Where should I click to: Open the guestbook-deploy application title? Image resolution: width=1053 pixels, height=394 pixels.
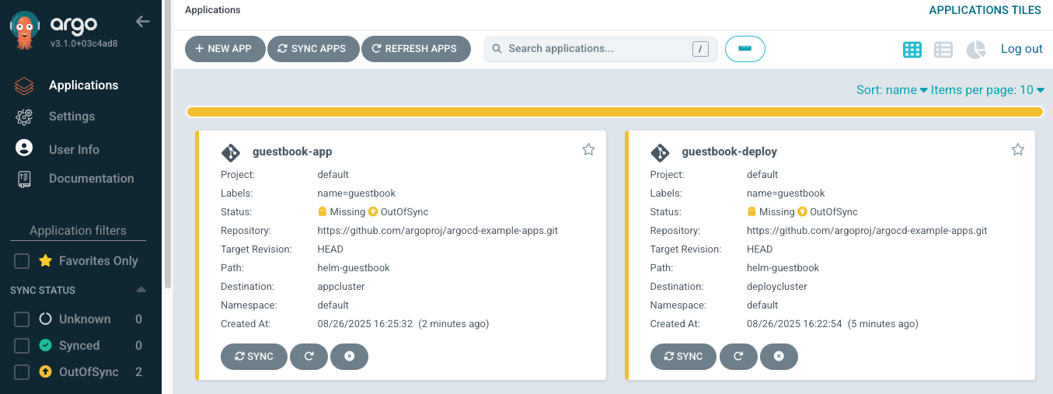point(729,152)
